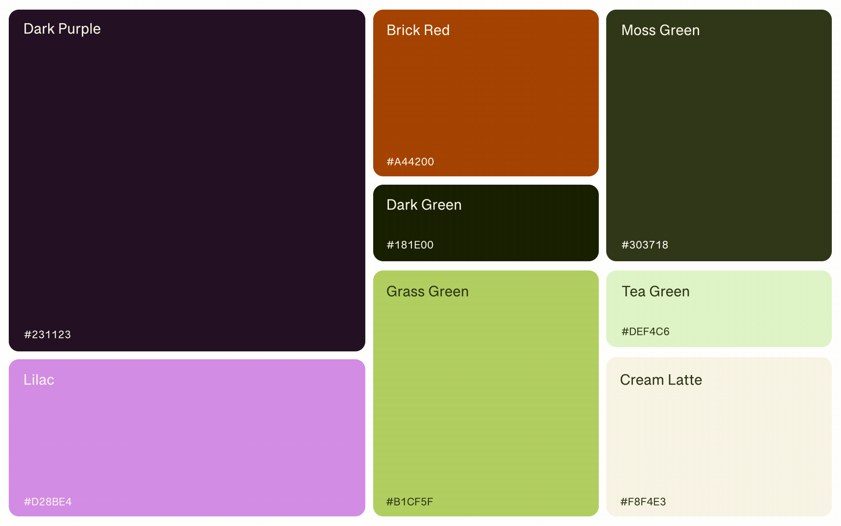Select the #B1CF5F hex code
This screenshot has width=841, height=526.
pos(410,502)
